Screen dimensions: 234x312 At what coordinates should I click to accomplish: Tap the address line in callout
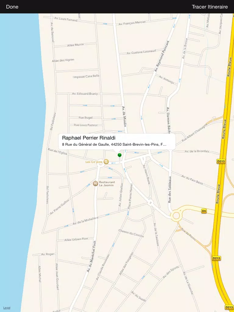114,144
